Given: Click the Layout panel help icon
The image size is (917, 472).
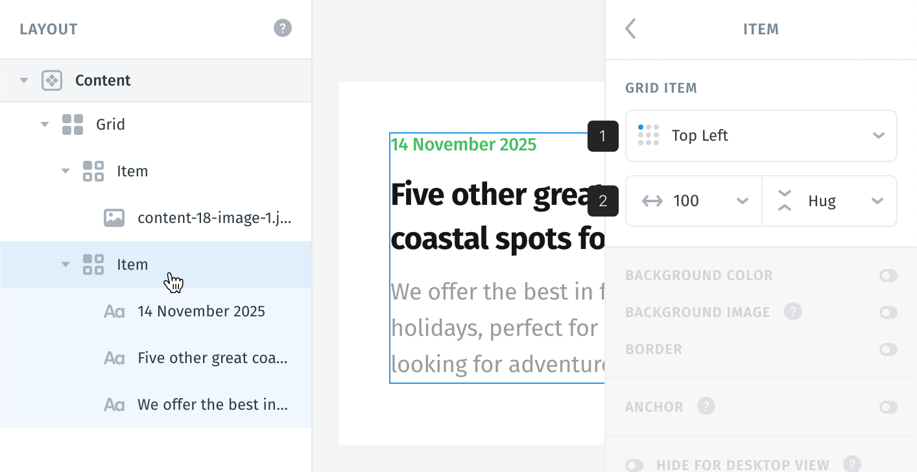Looking at the screenshot, I should point(283,29).
